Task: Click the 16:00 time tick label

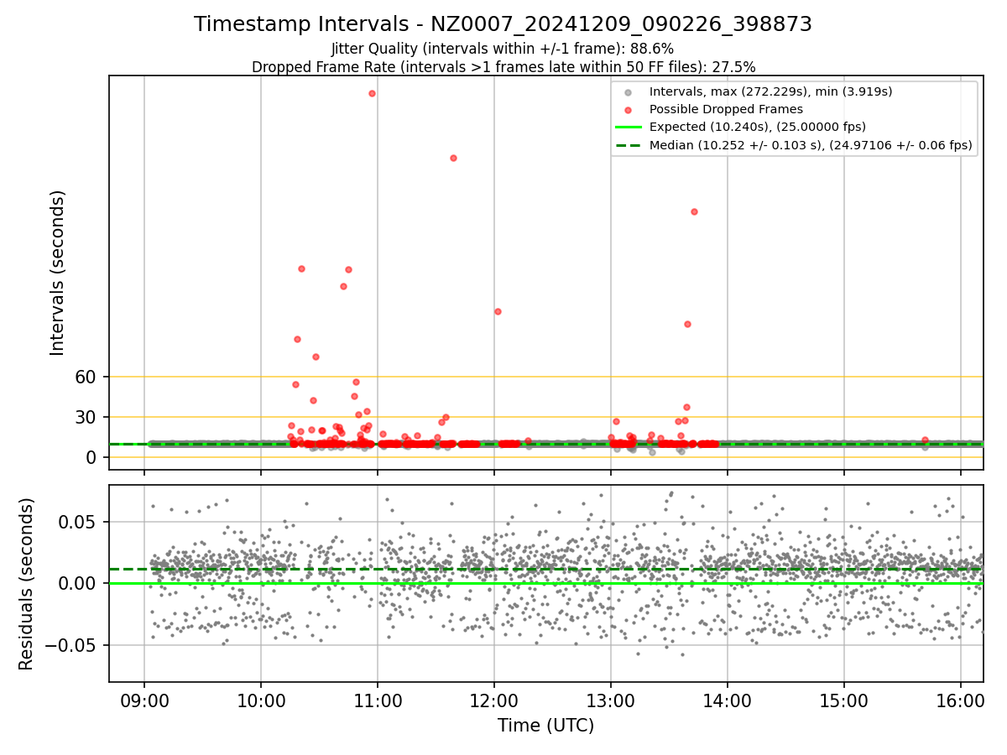Action: [961, 700]
